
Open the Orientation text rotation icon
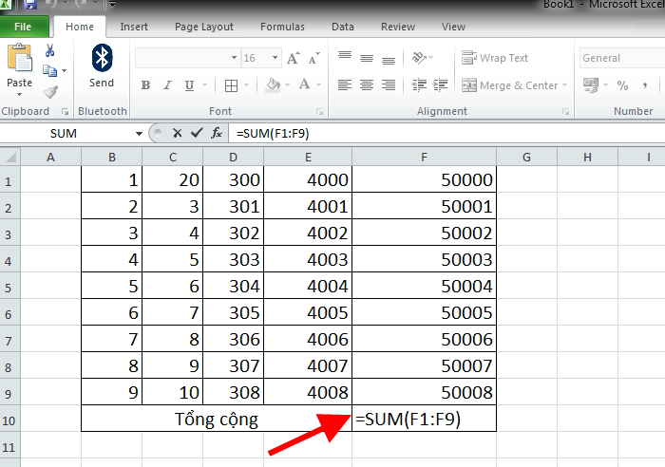coord(419,58)
